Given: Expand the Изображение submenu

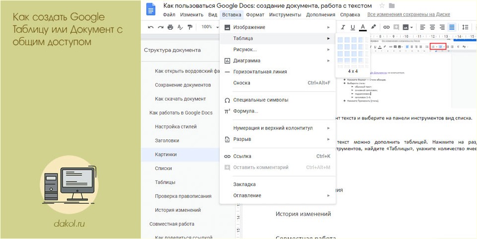Looking at the screenshot, I should click(278, 27).
